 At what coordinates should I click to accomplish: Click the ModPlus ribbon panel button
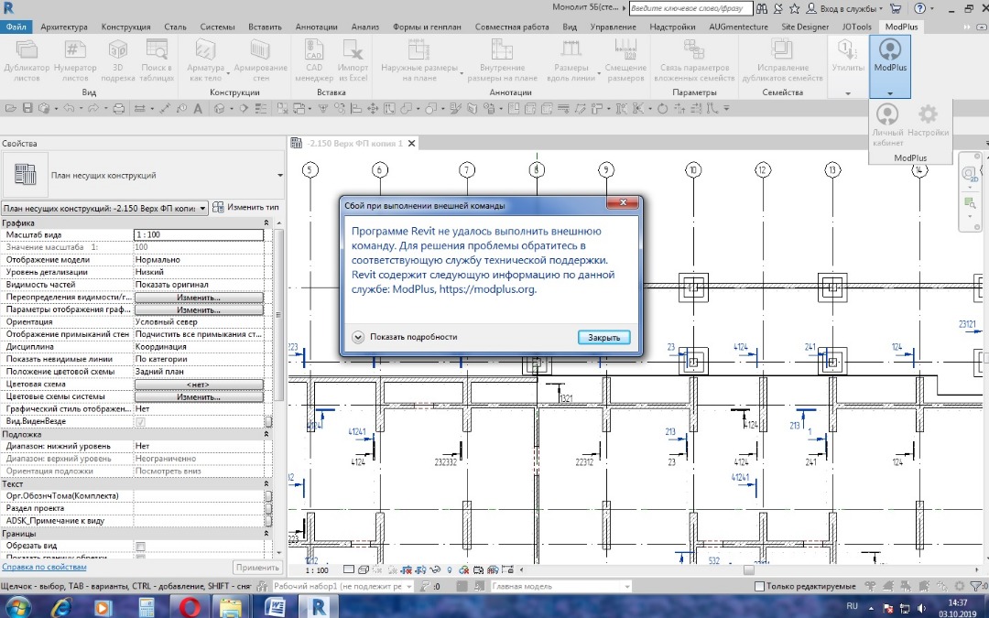point(890,66)
